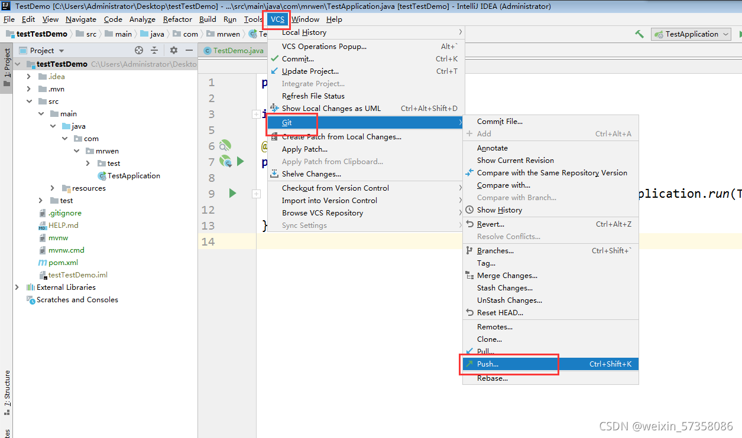Select Revert... in Git submenu
The image size is (742, 438).
click(x=550, y=224)
